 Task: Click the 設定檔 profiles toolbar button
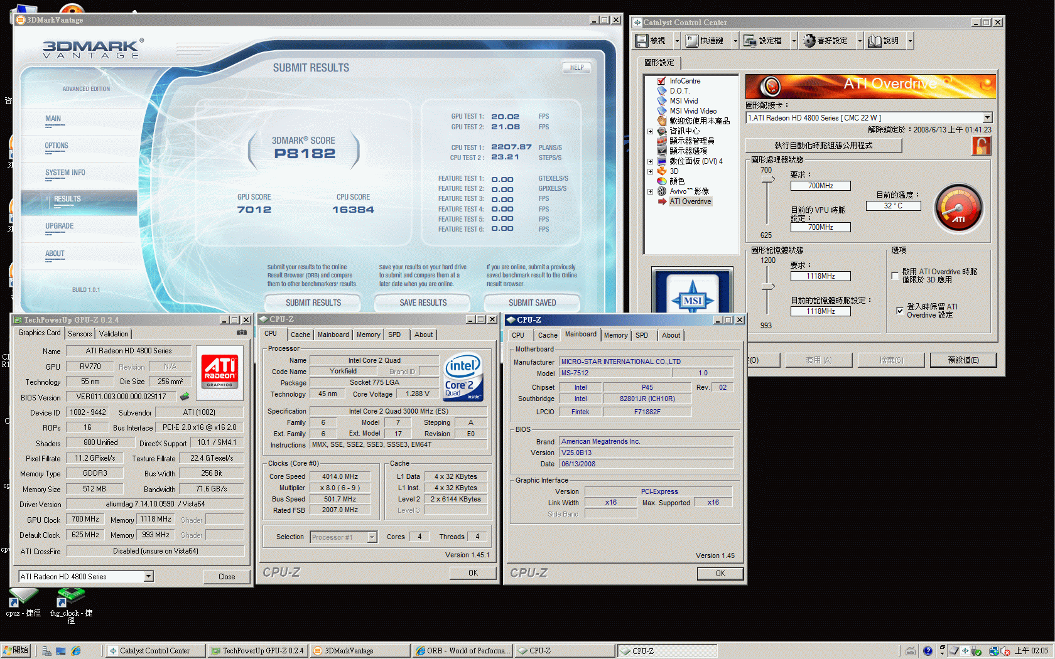click(764, 41)
